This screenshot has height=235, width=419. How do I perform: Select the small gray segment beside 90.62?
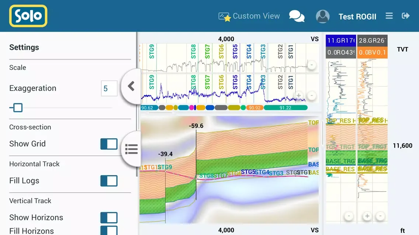162,108
